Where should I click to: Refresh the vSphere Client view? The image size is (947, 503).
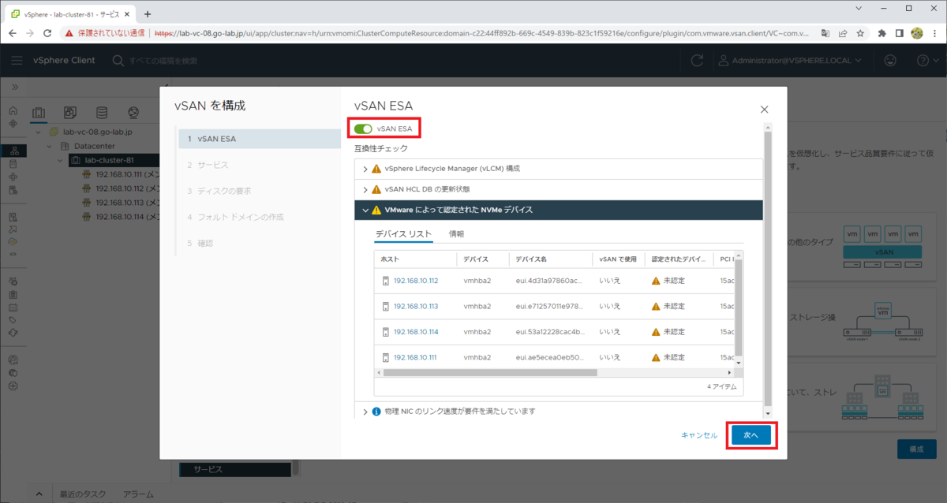pyautogui.click(x=697, y=61)
